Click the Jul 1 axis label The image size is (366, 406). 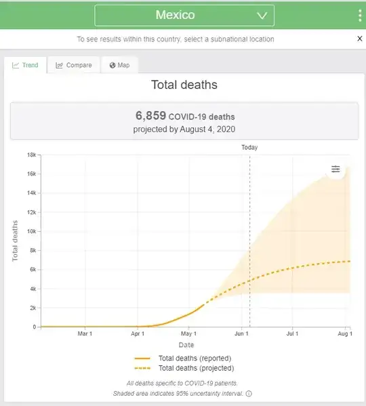coord(292,333)
